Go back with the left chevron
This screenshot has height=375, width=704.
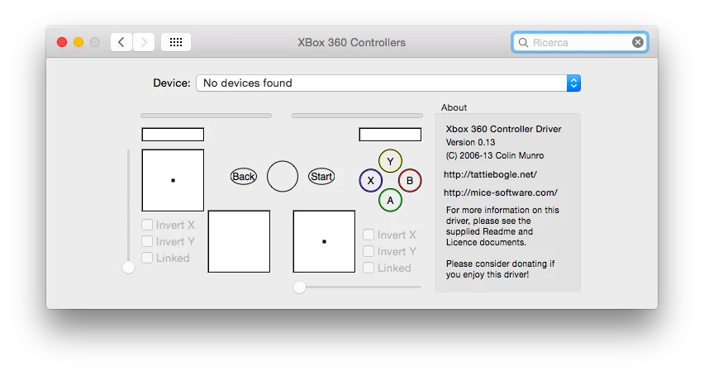(121, 42)
